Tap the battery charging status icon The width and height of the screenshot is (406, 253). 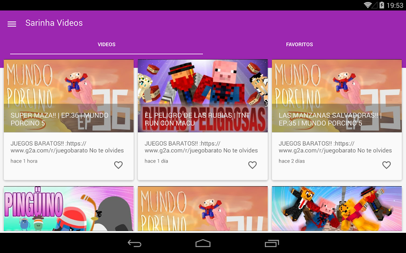[x=382, y=5]
